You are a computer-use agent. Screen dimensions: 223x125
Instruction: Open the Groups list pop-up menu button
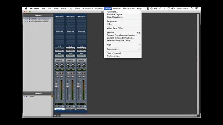52,94
